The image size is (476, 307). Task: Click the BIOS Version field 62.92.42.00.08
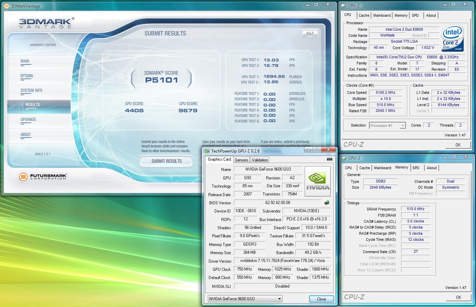pos(278,203)
